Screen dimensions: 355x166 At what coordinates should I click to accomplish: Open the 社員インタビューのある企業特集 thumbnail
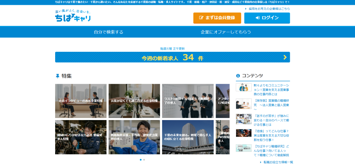[x=81, y=101]
